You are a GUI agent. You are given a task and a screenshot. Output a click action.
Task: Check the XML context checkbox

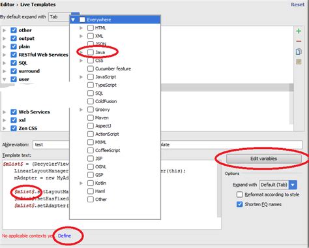91,36
